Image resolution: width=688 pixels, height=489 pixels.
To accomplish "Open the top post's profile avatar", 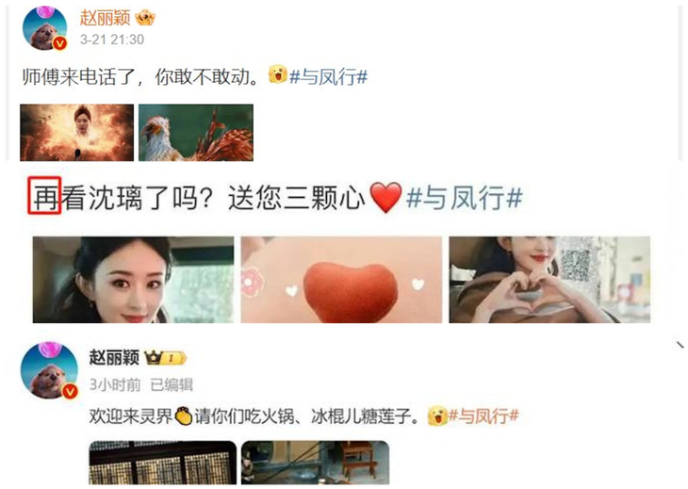I will [x=44, y=28].
